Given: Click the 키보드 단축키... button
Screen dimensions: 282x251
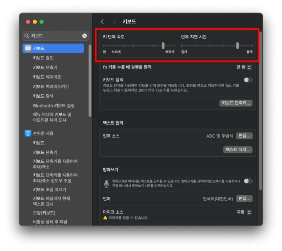Looking at the screenshot, I should (236, 103).
